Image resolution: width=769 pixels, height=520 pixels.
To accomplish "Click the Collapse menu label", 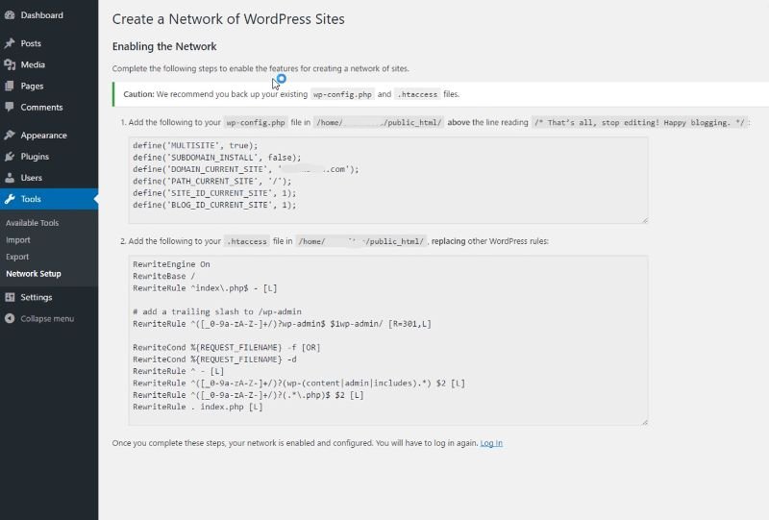I will (47, 318).
